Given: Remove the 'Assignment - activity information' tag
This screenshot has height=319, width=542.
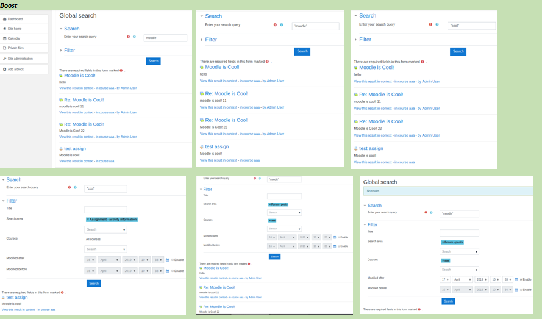Looking at the screenshot, I should pos(88,220).
